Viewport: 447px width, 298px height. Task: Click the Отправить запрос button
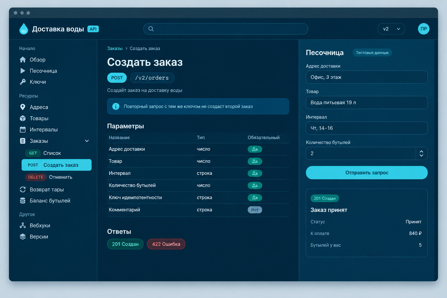click(367, 173)
